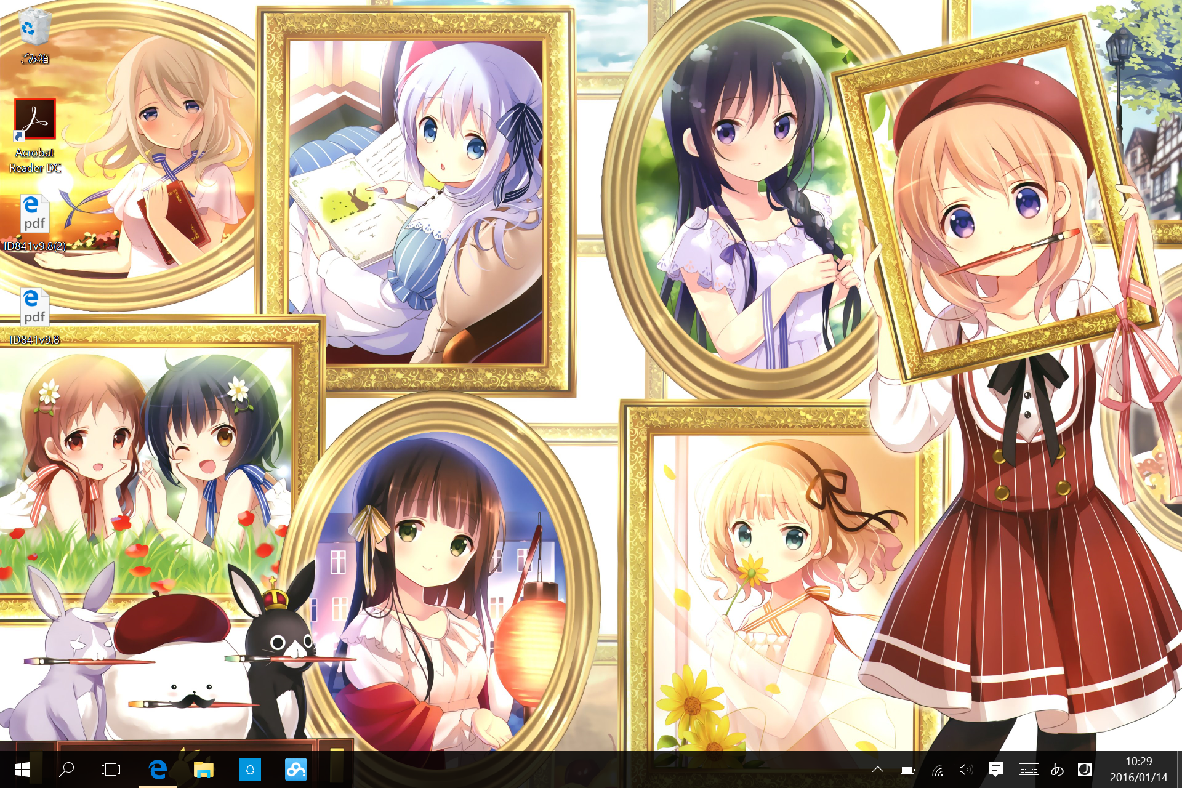Show the touch keyboard
The height and width of the screenshot is (788, 1182).
pos(1028,770)
